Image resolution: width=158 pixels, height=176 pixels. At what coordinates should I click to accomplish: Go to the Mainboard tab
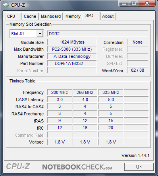(x=51, y=16)
